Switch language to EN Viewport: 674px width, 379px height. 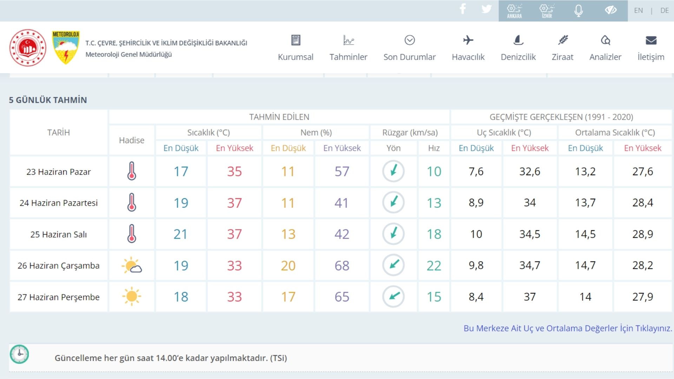click(x=638, y=11)
